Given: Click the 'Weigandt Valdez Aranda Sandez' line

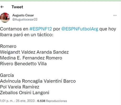Looking at the screenshot, I should pos(34,52).
